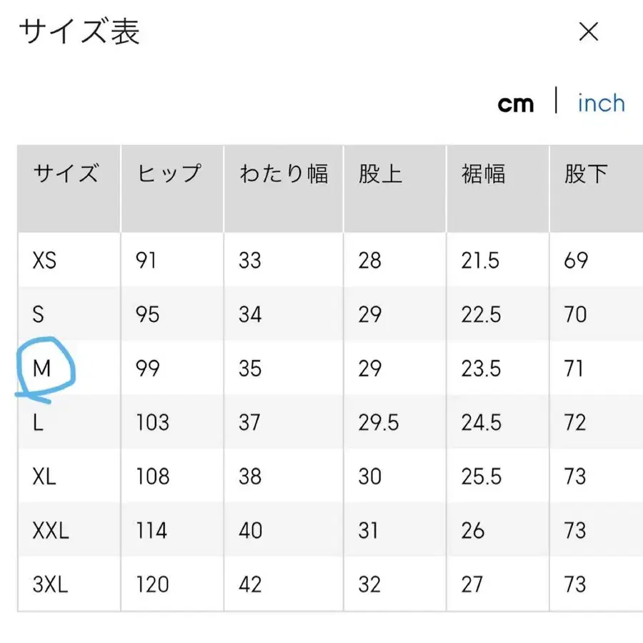
Task: Select the XL size row
Action: coord(44,477)
